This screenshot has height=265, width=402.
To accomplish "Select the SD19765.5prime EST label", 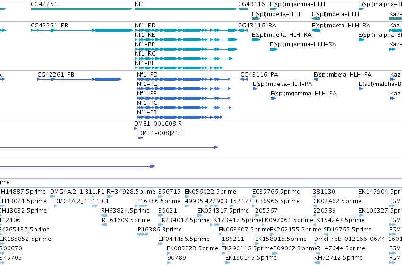I will [348, 230].
